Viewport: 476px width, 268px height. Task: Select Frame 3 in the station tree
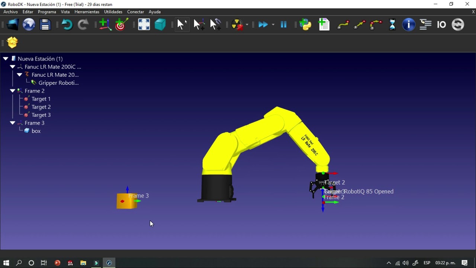[x=35, y=123]
